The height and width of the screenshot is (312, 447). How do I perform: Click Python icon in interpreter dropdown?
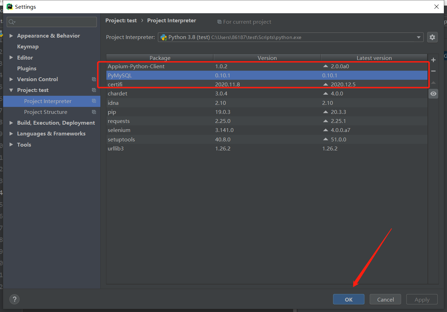click(x=164, y=37)
